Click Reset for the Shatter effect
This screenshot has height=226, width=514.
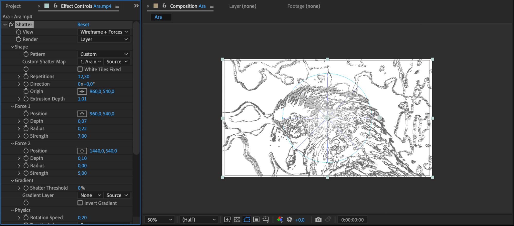click(83, 25)
